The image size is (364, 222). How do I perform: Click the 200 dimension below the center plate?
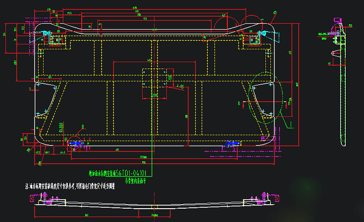(154, 95)
